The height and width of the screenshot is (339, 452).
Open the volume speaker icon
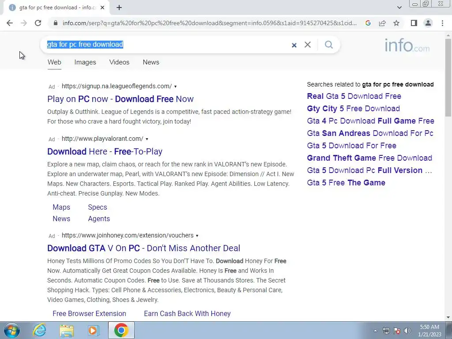click(407, 331)
